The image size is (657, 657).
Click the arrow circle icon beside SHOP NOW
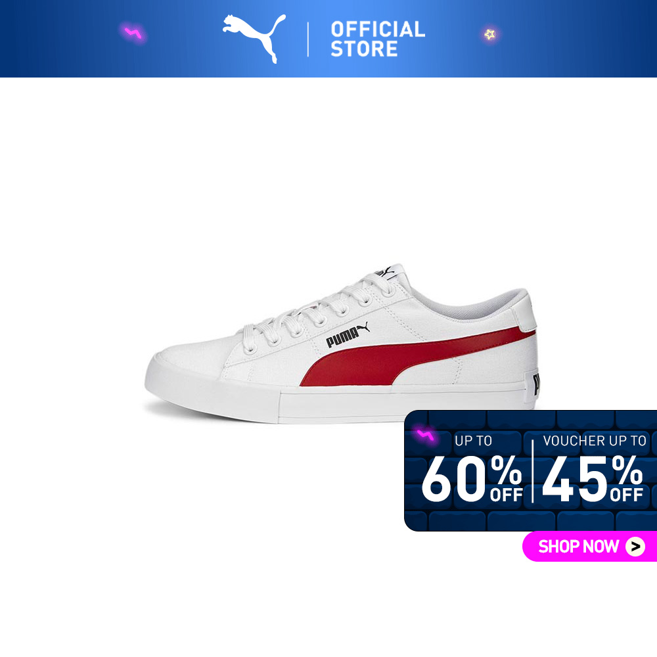click(x=635, y=547)
